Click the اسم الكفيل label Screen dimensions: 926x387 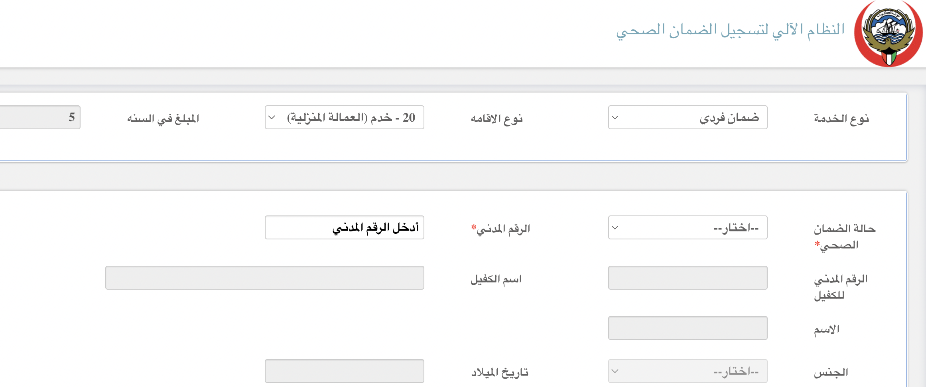pyautogui.click(x=496, y=279)
